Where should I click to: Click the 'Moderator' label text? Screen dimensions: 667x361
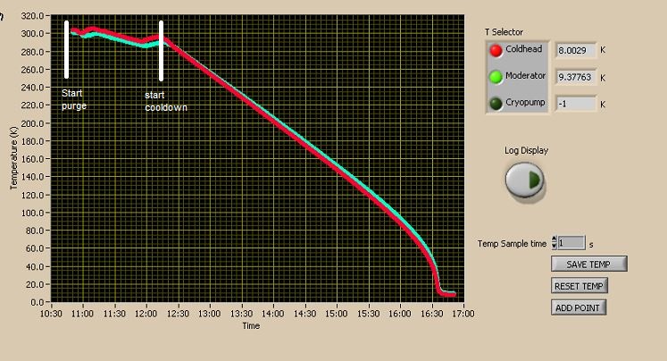point(525,75)
